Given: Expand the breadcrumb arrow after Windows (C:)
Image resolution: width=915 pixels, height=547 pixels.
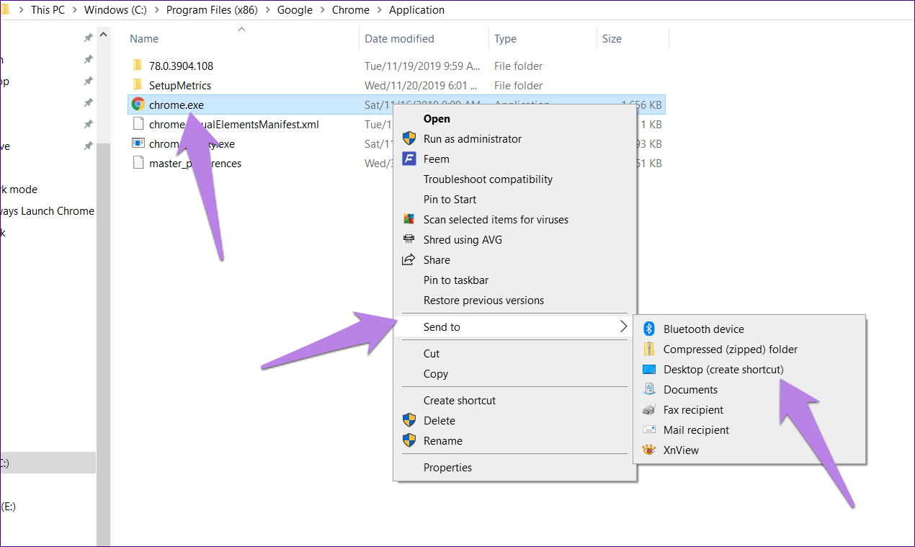Looking at the screenshot, I should [x=156, y=10].
